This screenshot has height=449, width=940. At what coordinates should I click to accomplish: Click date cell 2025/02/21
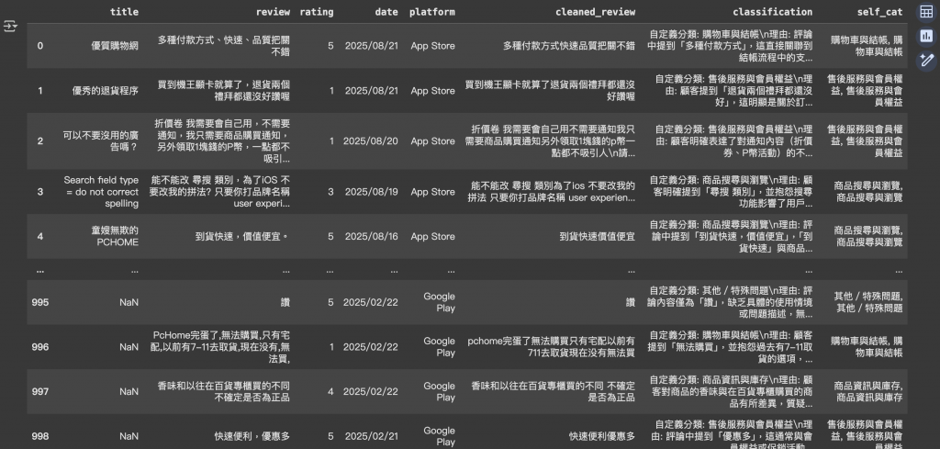coord(371,436)
